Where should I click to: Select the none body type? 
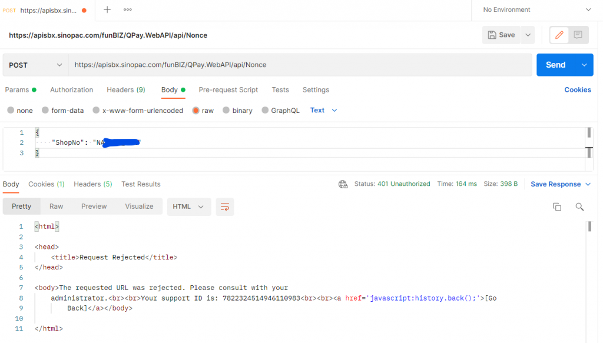pos(11,110)
